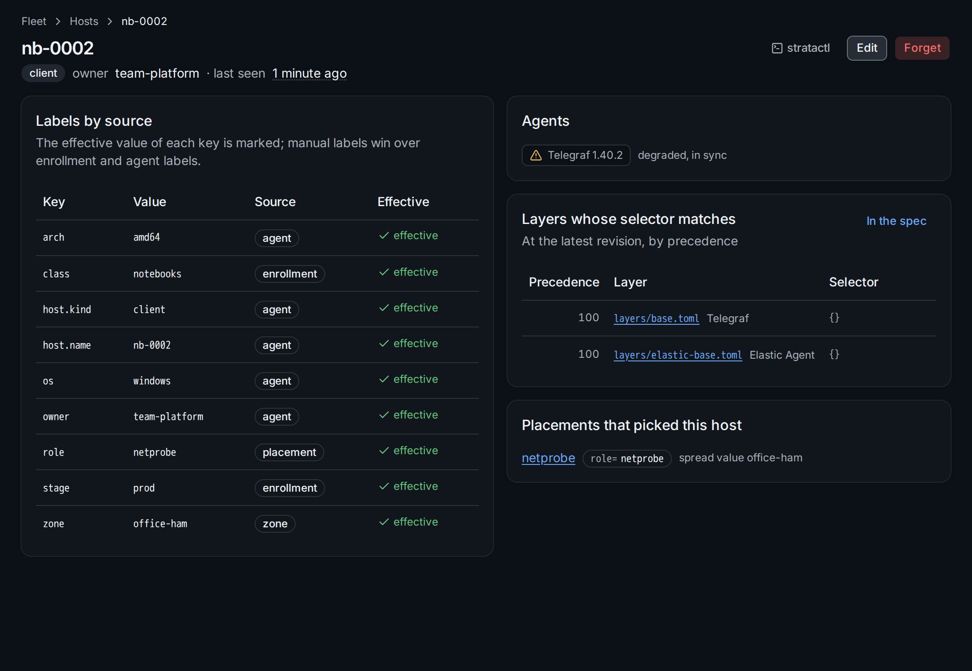The width and height of the screenshot is (972, 671).
Task: Click the checkmark icon in the arch row
Action: [384, 236]
